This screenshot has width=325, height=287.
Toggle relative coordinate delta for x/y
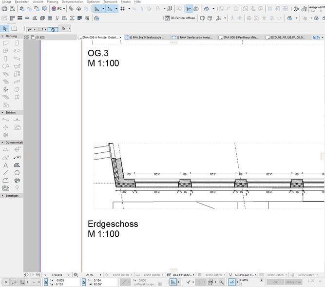tap(46, 282)
